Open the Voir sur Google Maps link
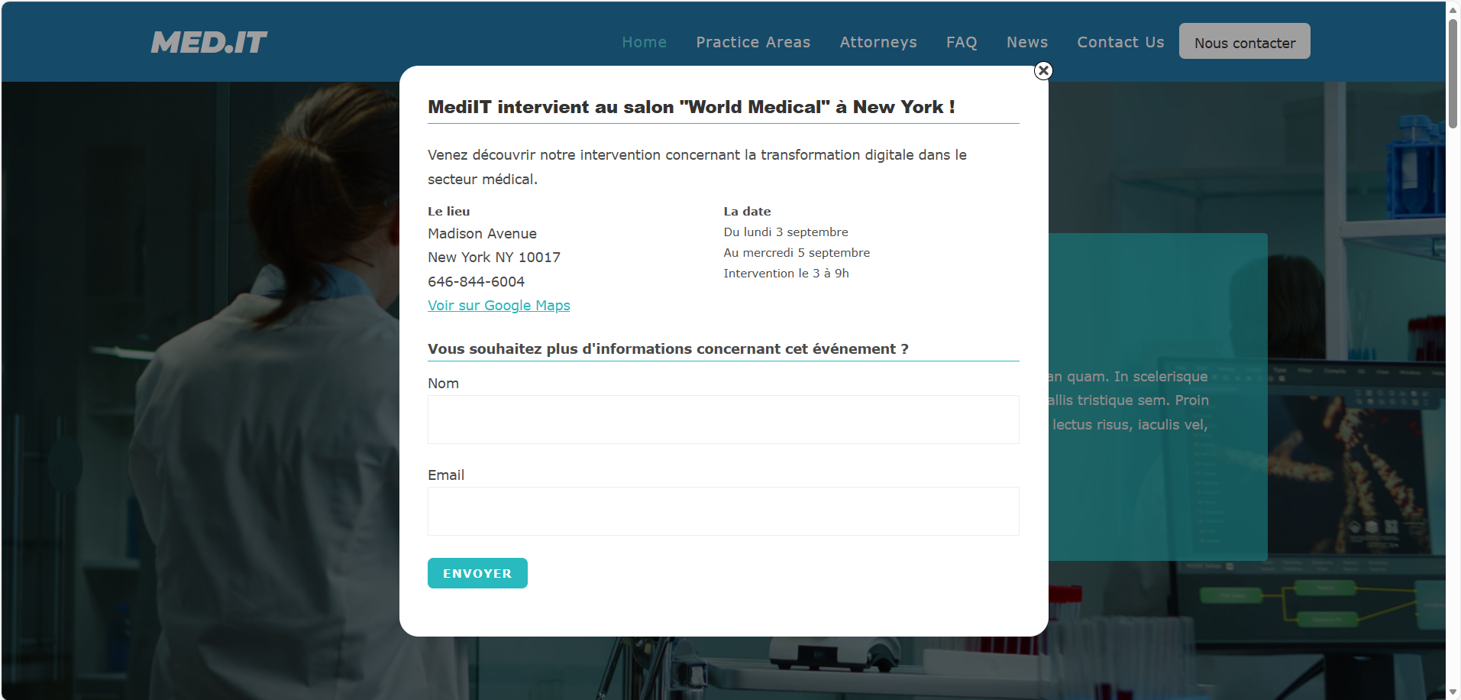This screenshot has height=700, width=1461. 499,306
